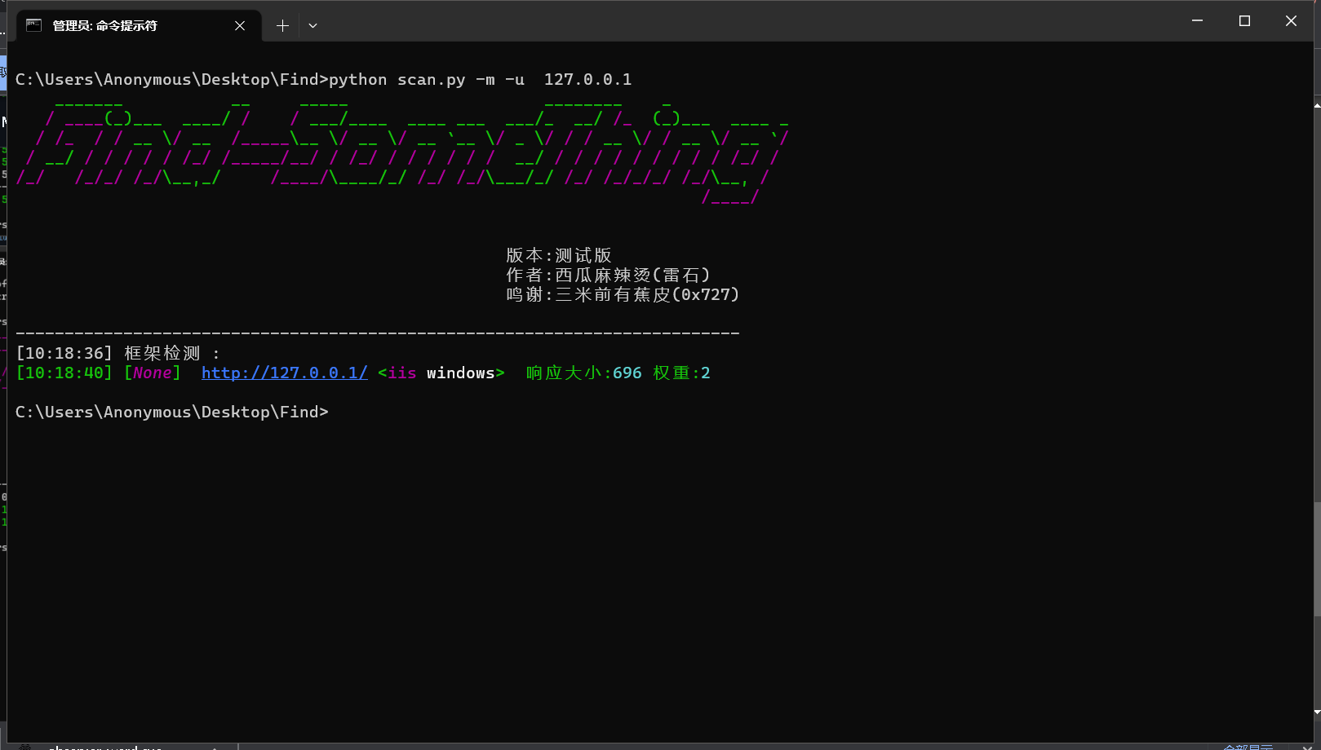The width and height of the screenshot is (1321, 750).
Task: Close the terminal window
Action: [1291, 20]
